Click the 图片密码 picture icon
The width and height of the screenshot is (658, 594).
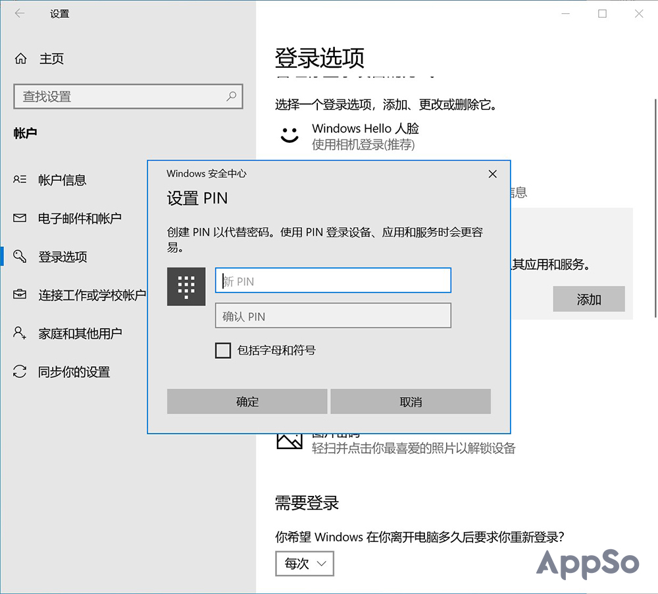tap(290, 441)
